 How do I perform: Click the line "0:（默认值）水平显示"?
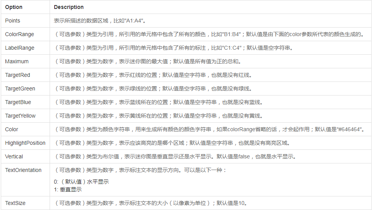coord(81,182)
